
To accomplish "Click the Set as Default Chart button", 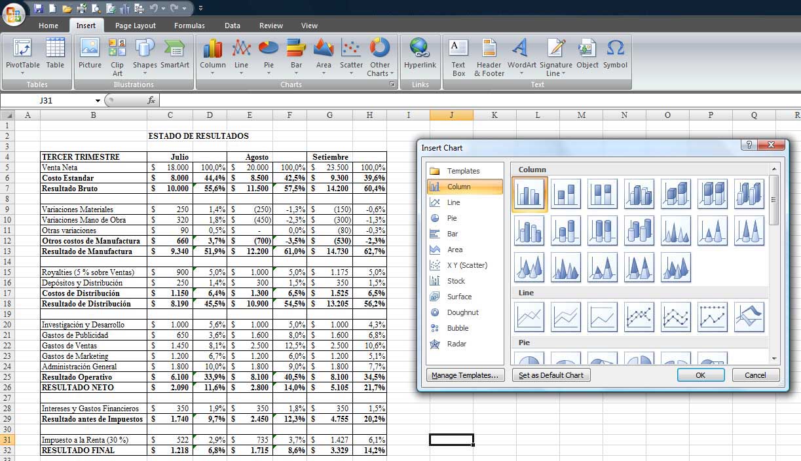I will (x=551, y=375).
